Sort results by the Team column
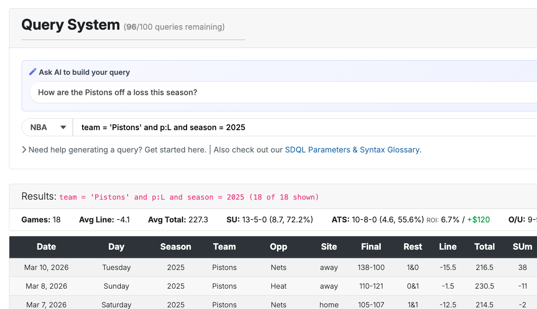Viewport: 537px width, 309px height. click(x=224, y=247)
